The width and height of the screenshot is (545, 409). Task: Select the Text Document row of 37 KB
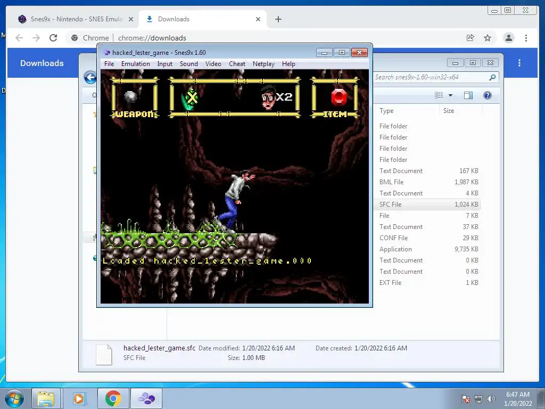[x=428, y=227]
